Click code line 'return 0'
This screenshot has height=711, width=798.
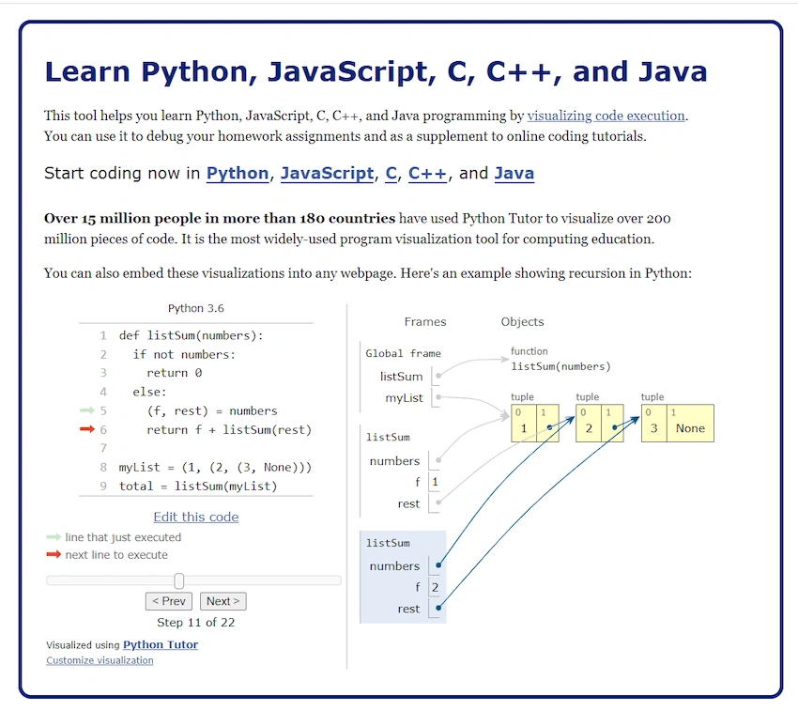175,373
